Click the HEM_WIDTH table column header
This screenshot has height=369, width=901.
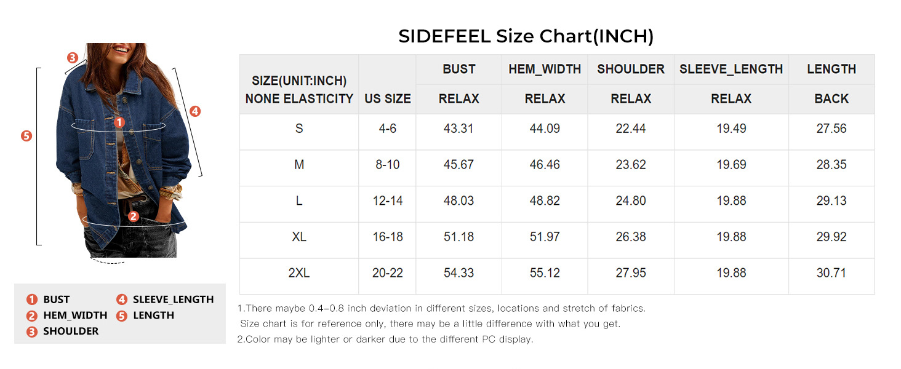pyautogui.click(x=545, y=69)
